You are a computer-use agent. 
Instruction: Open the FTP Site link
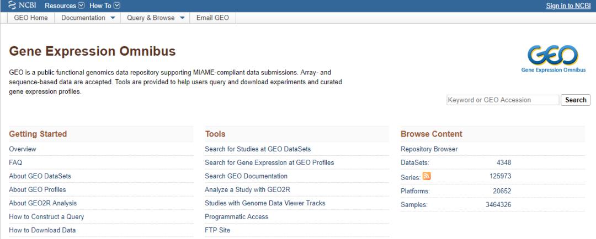coord(217,230)
